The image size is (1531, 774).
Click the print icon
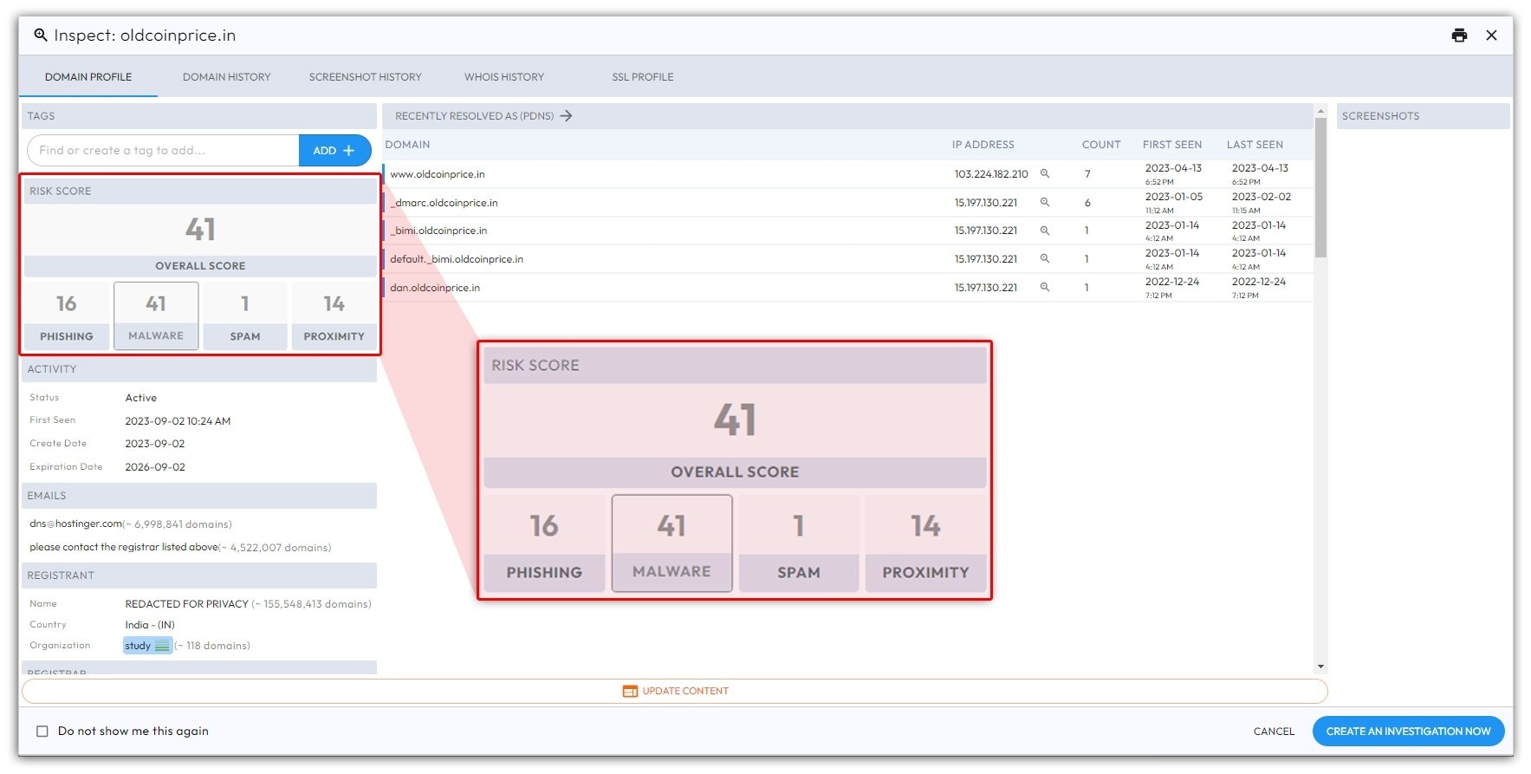pyautogui.click(x=1459, y=36)
